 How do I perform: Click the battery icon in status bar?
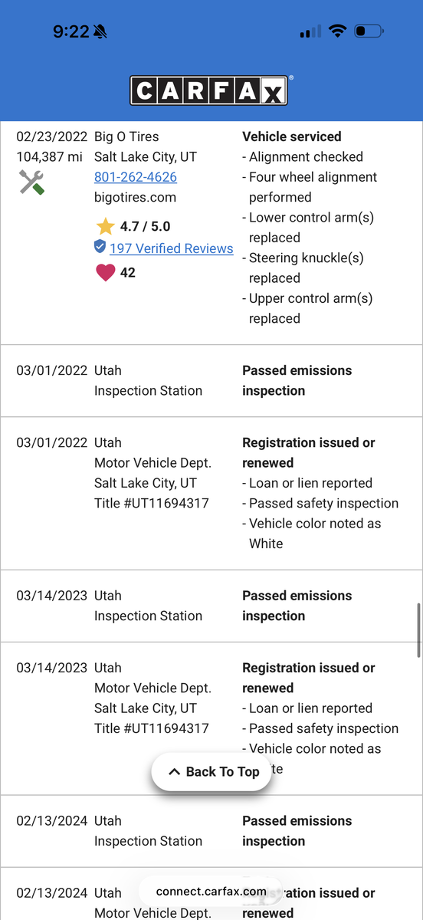(x=370, y=31)
